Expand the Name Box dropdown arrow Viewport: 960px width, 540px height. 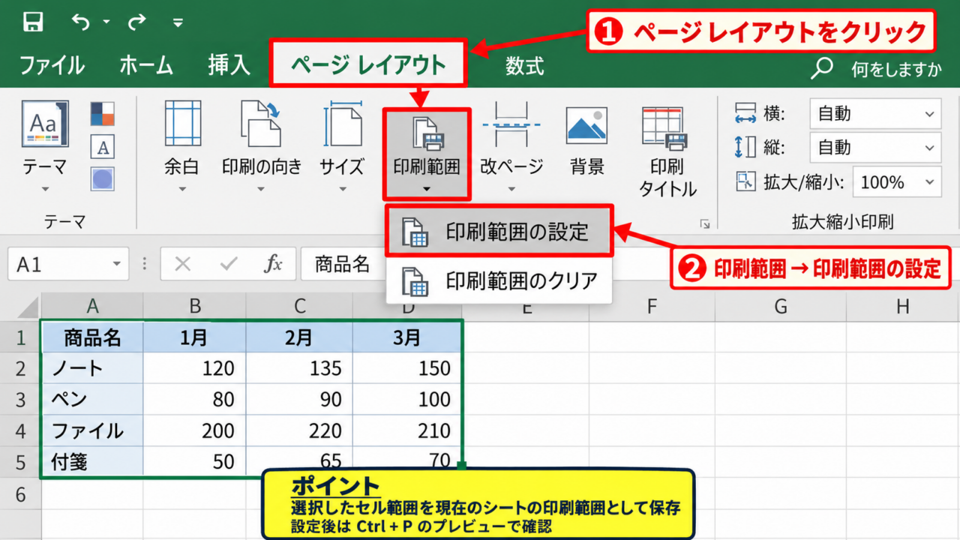pos(116,264)
